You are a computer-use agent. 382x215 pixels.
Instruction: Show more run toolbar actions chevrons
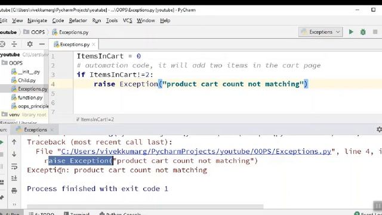click(14, 204)
